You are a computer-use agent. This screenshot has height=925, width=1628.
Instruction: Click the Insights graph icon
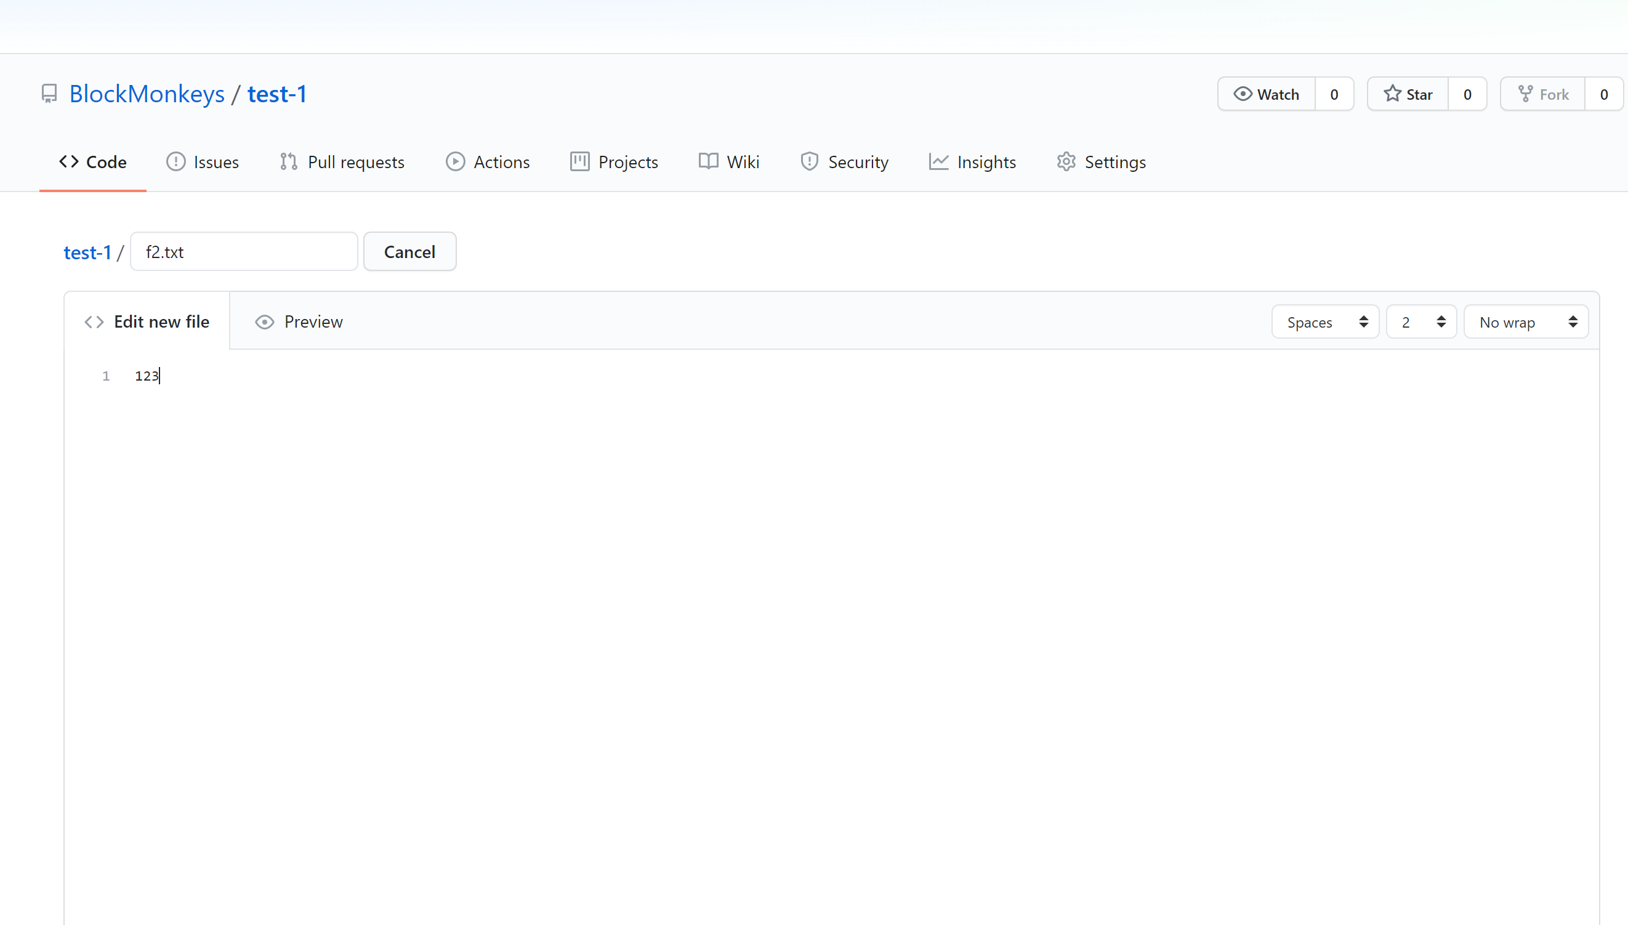(938, 162)
